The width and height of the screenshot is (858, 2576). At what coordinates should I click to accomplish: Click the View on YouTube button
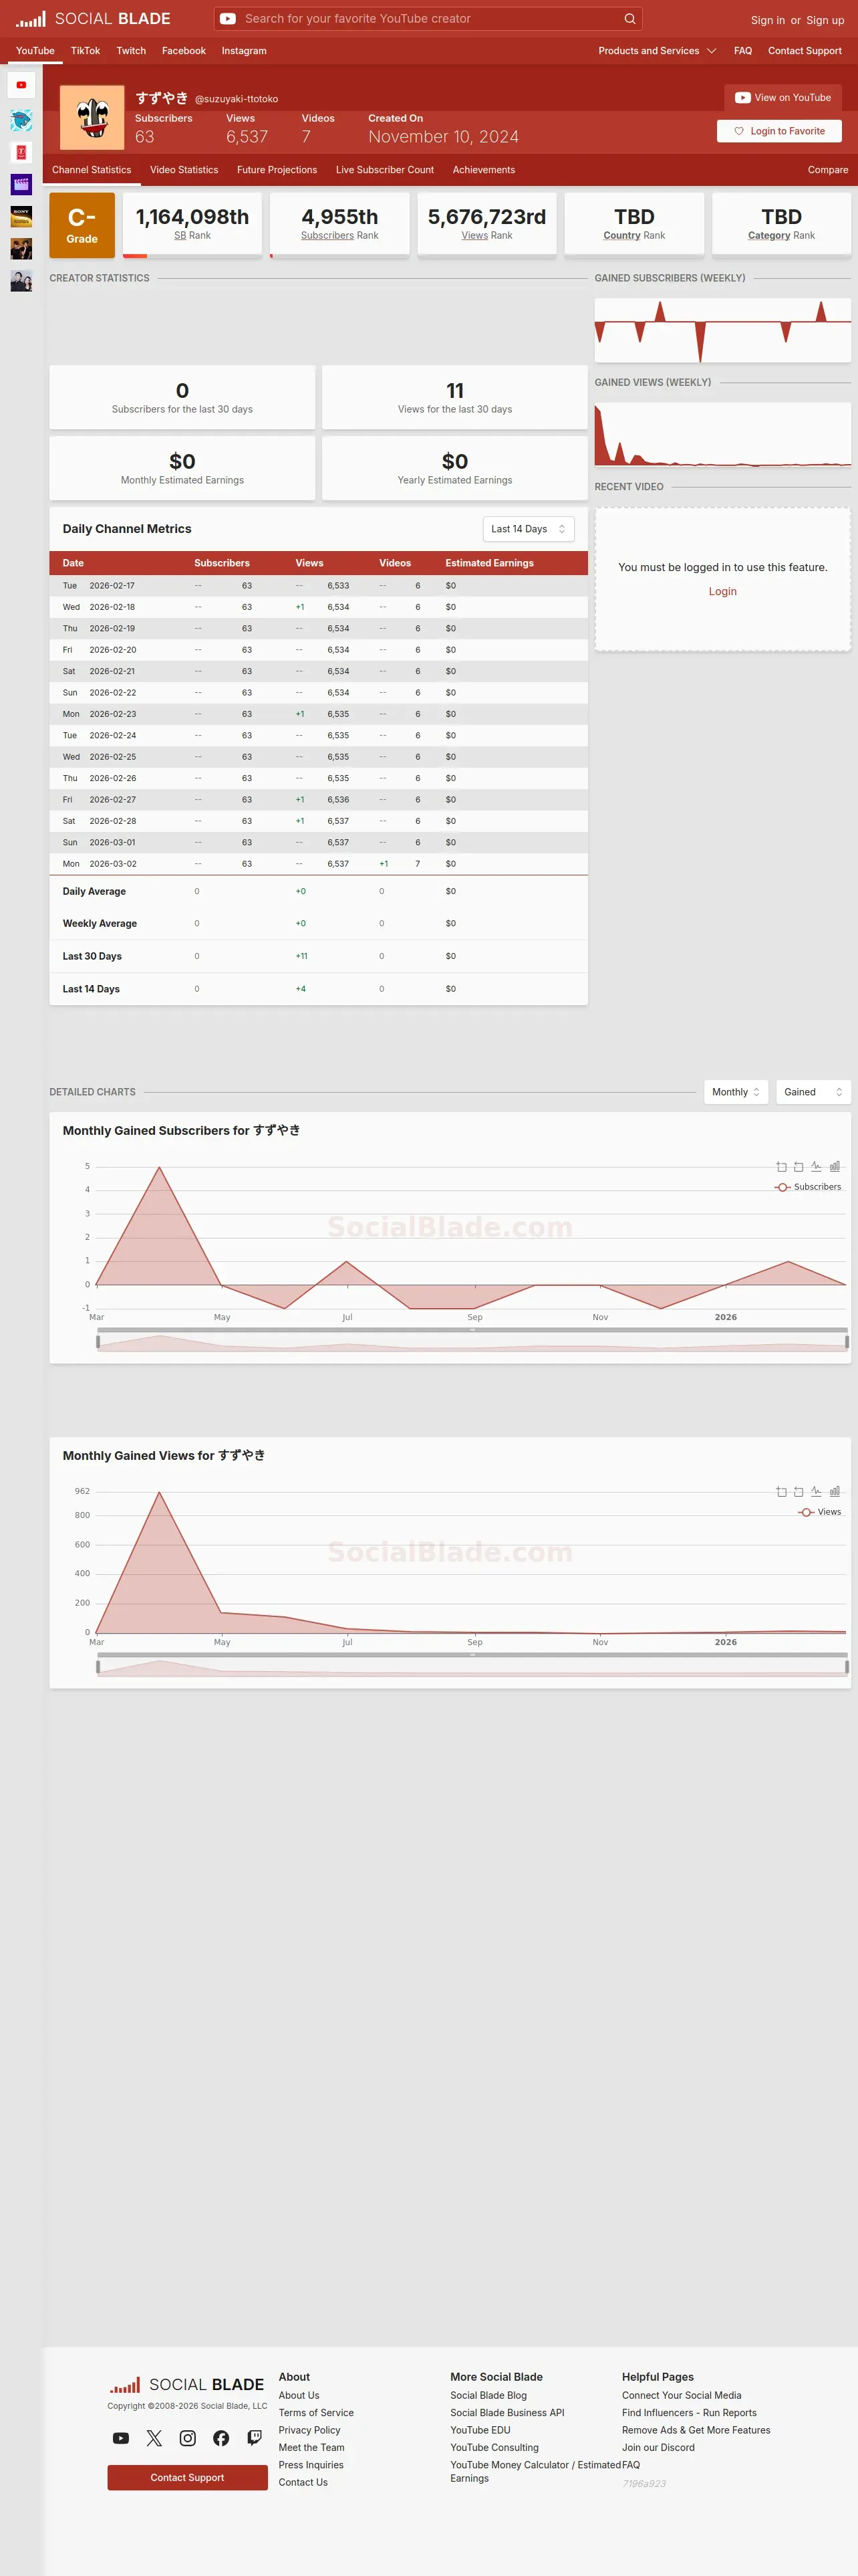(783, 98)
